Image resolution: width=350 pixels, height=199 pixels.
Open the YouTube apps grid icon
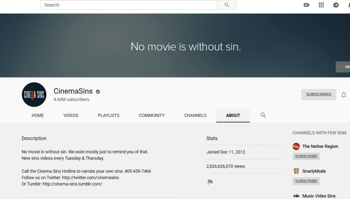(x=321, y=5)
